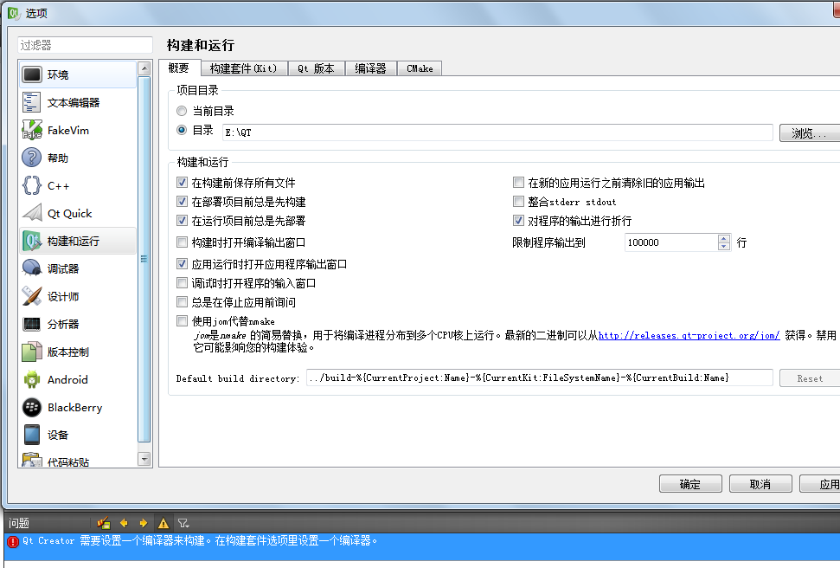Select the 构建和运行 sidebar icon

pos(32,241)
